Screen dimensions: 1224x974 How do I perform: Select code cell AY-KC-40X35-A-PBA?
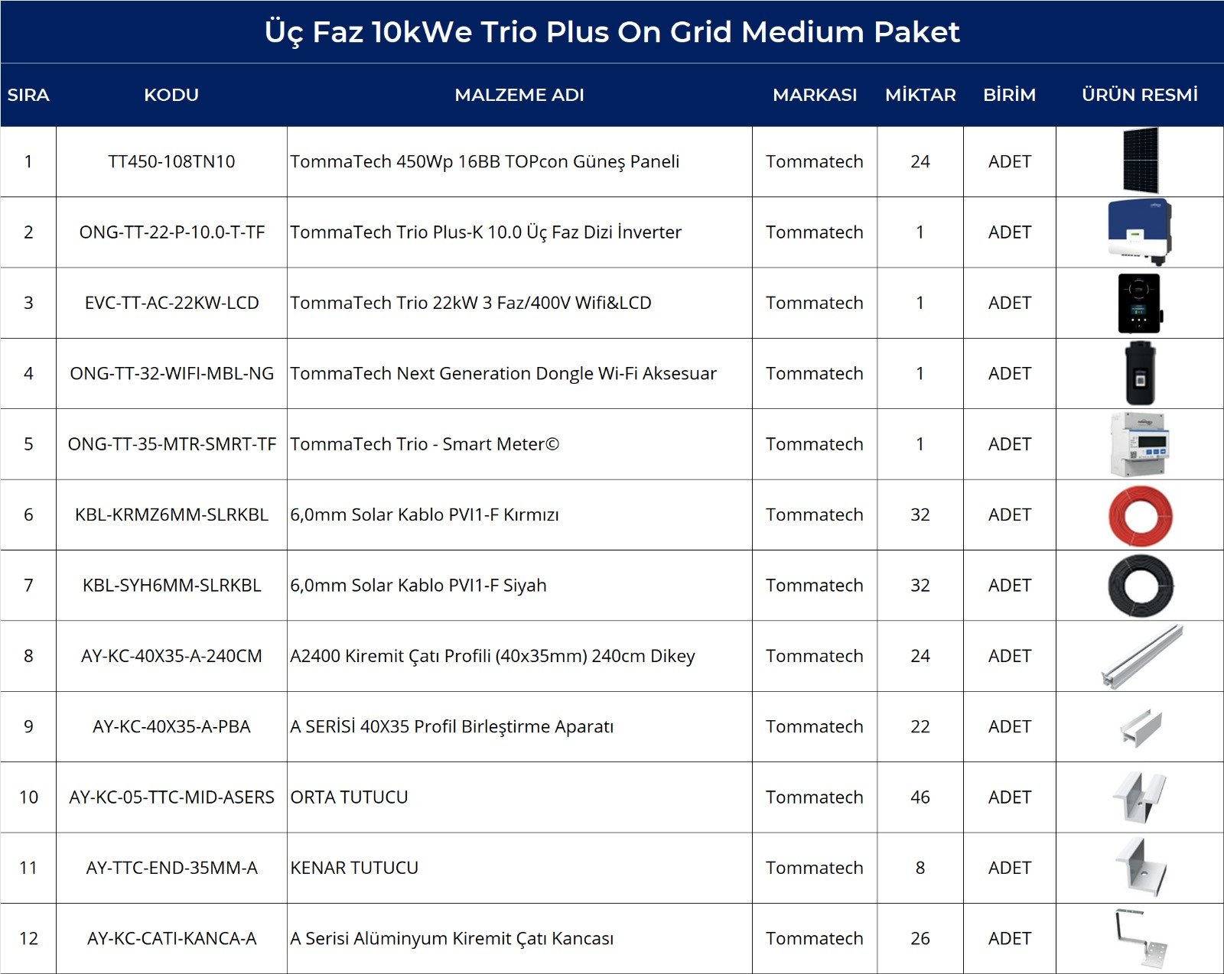pyautogui.click(x=171, y=726)
